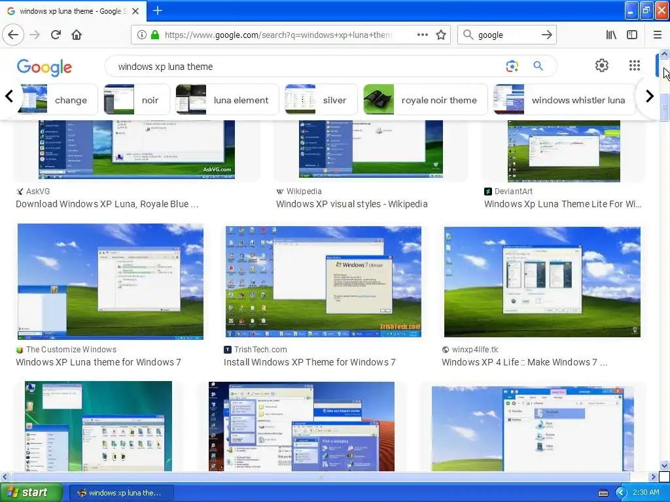Go to Google homepage via logo

44,67
